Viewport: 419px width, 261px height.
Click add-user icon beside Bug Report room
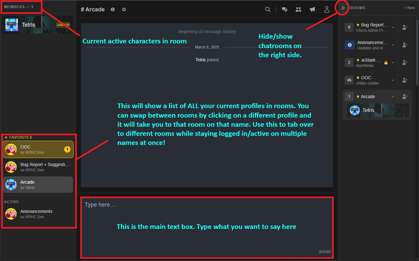click(405, 28)
